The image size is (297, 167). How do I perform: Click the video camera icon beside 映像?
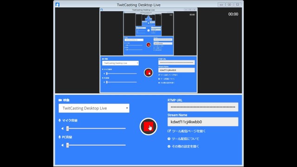click(60, 100)
